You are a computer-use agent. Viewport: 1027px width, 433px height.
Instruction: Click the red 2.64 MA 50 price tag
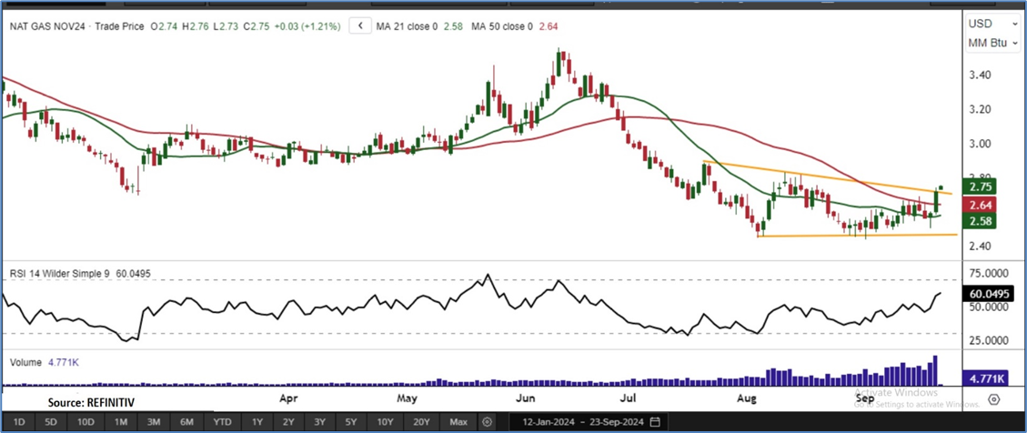coord(979,205)
